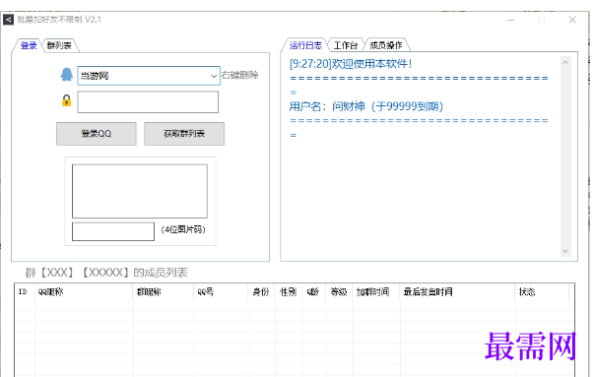The height and width of the screenshot is (377, 595).
Task: Sort by the 性别 column header
Action: [289, 292]
